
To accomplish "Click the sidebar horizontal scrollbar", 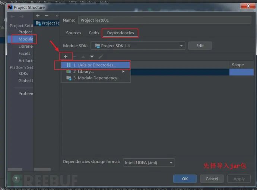I will 15,169.
